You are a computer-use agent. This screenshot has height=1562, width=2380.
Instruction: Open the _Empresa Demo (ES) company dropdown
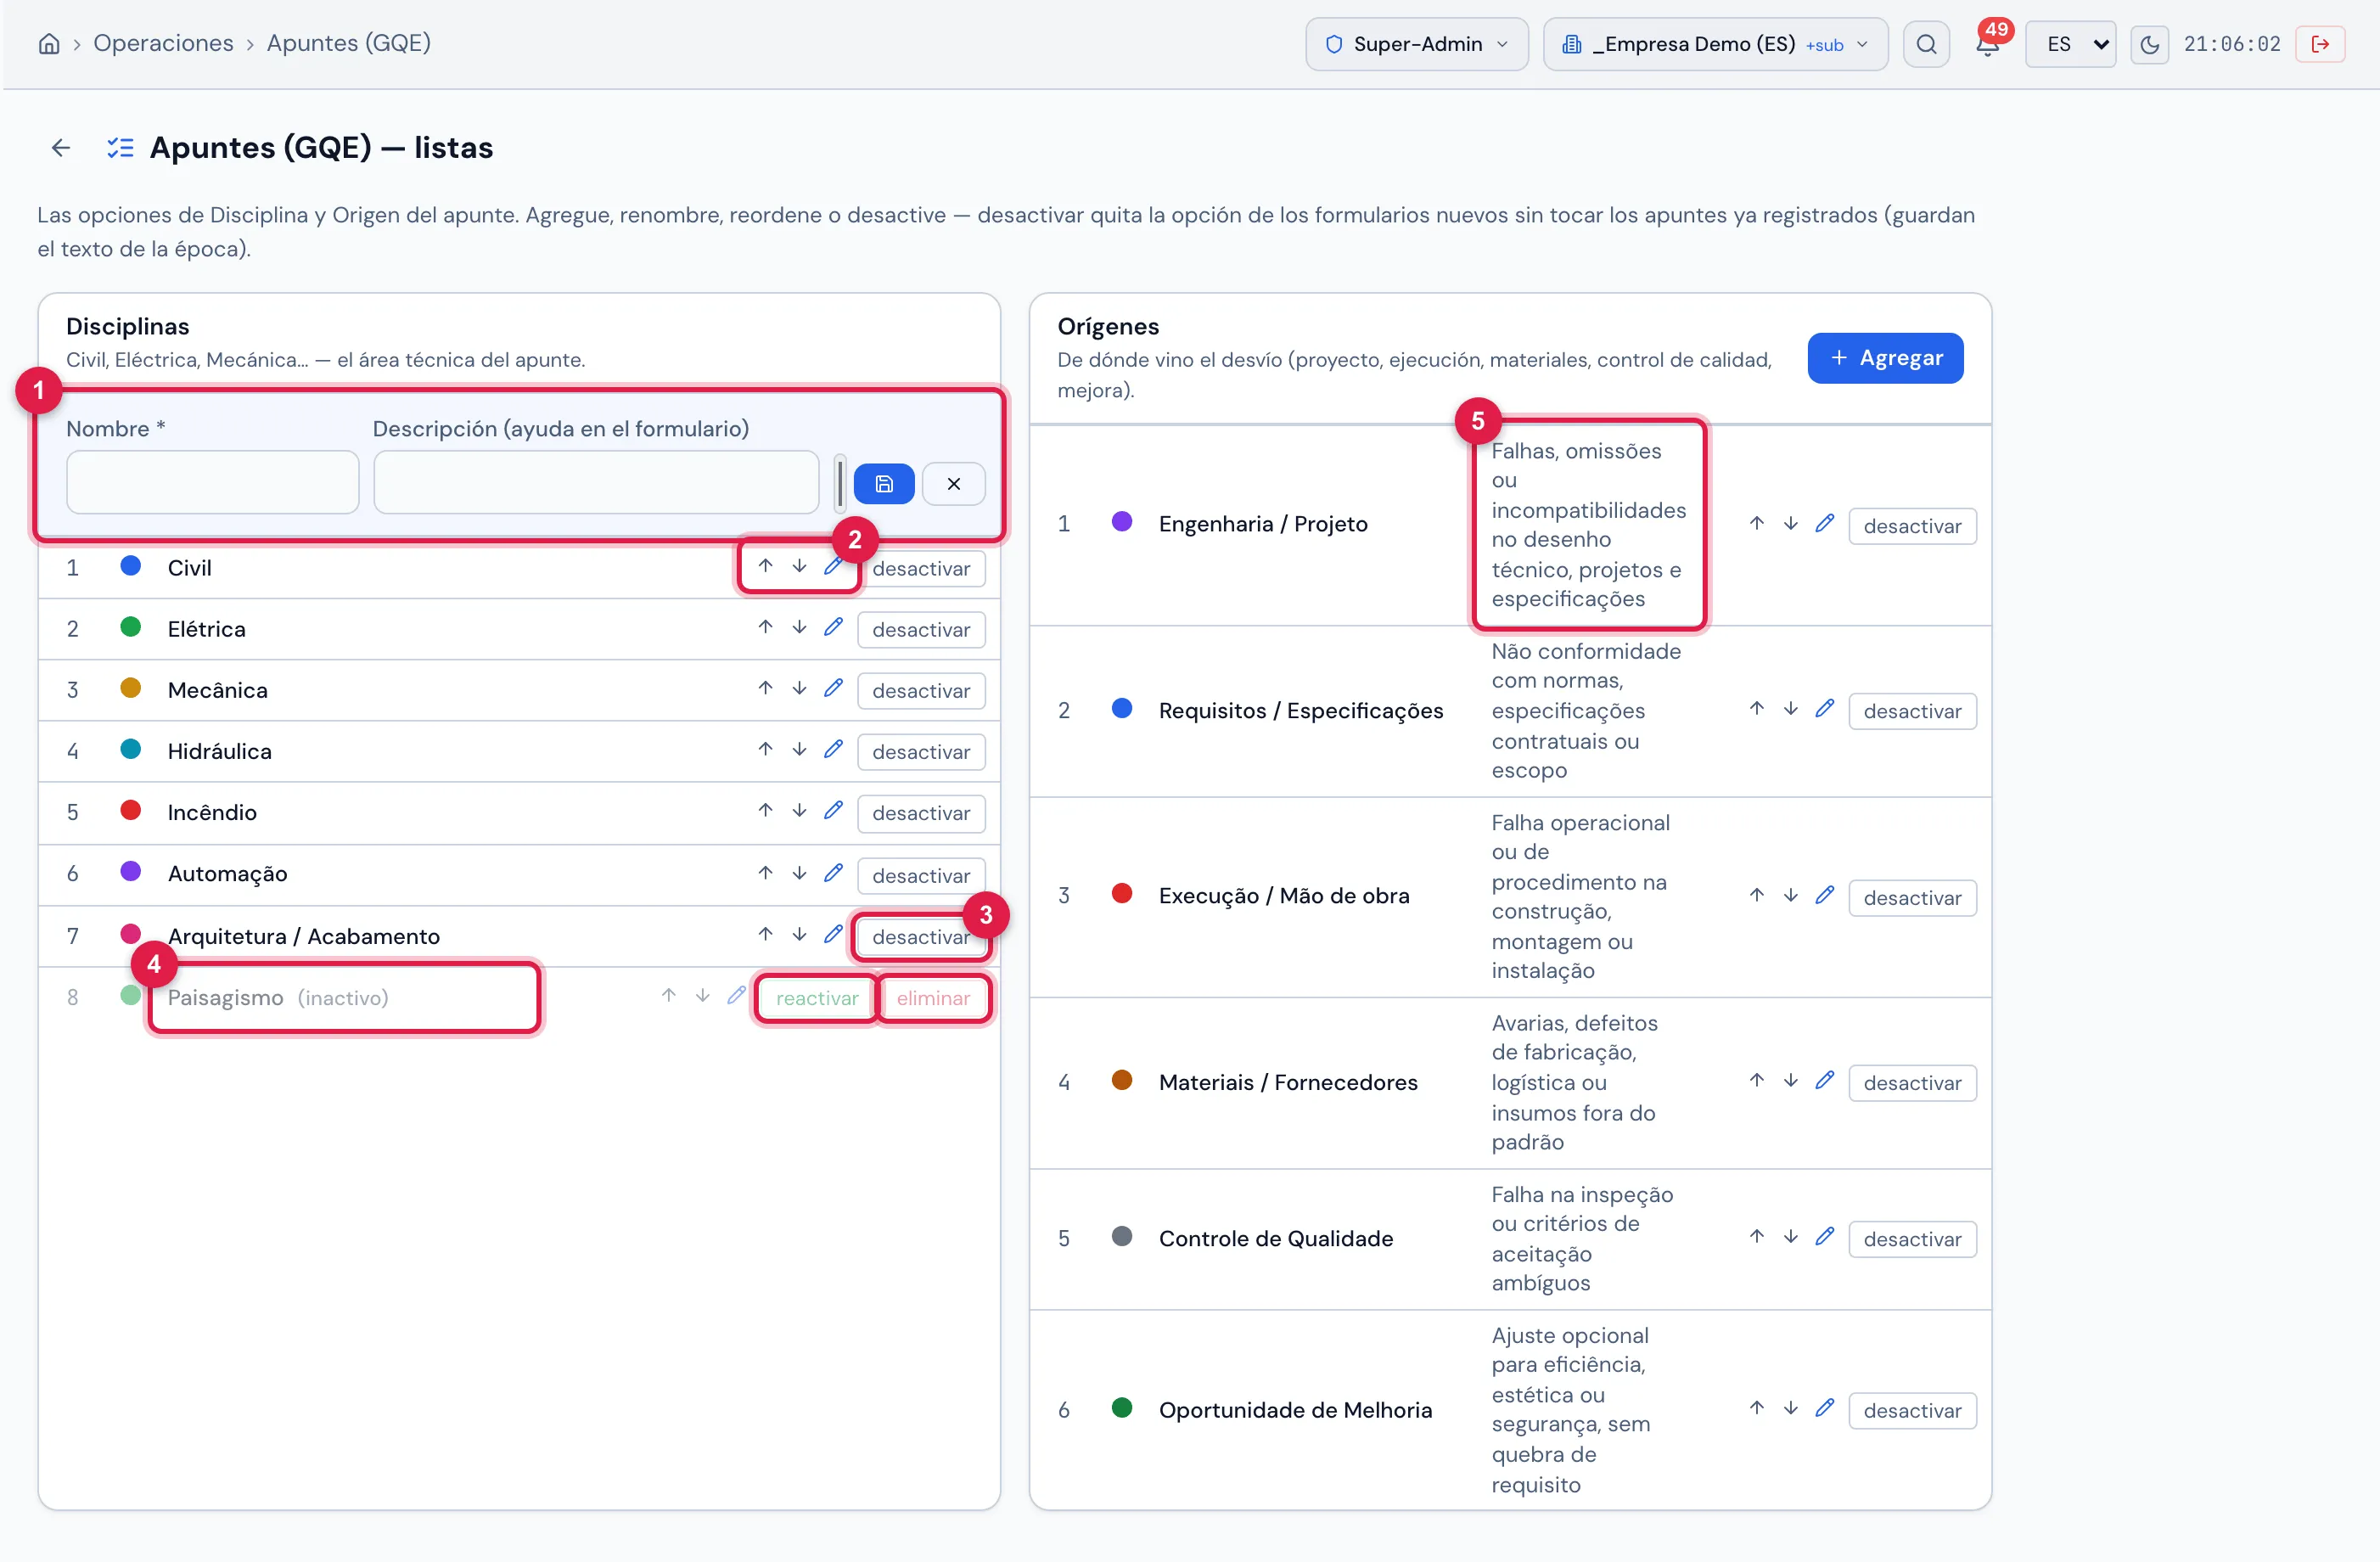(1715, 44)
